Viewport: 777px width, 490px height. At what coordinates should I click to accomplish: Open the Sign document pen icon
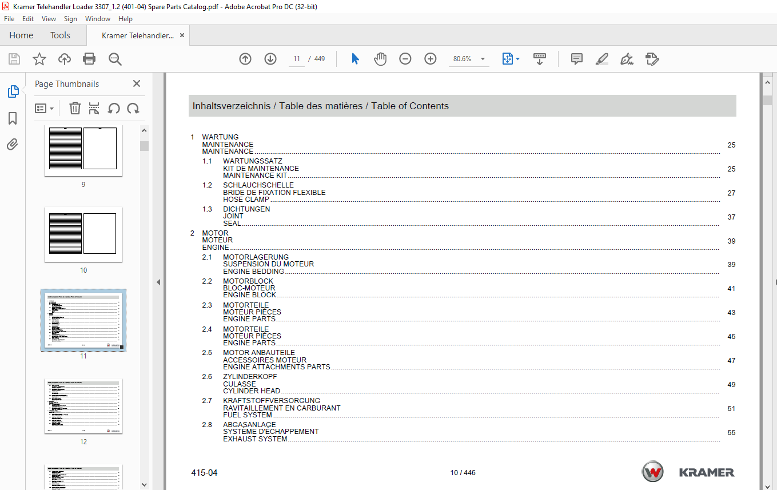click(627, 59)
